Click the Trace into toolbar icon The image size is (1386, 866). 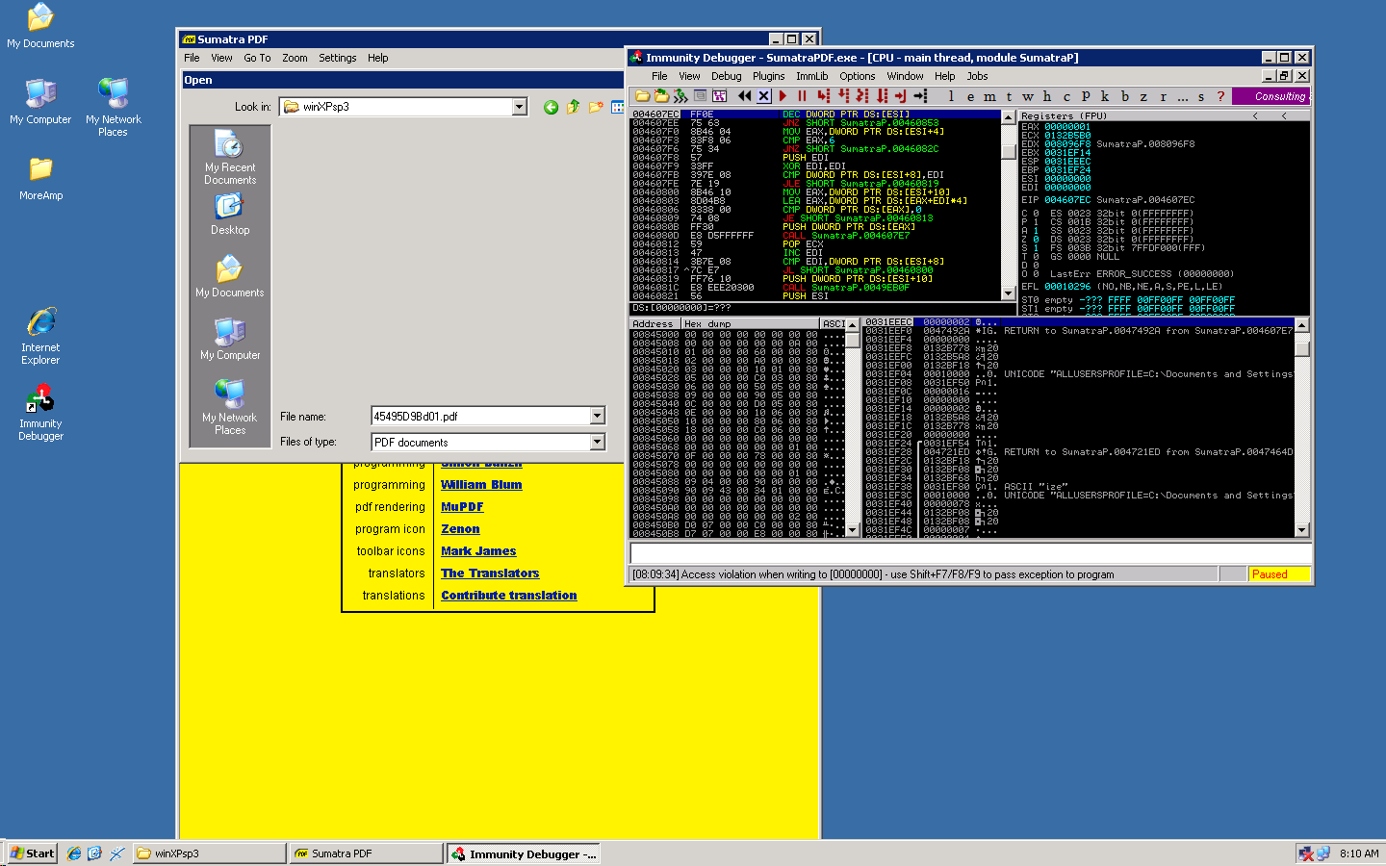pos(862,96)
